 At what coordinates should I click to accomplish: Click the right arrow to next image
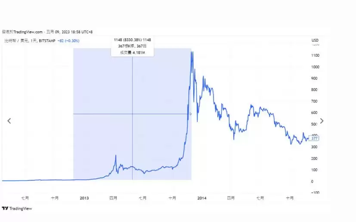322,121
